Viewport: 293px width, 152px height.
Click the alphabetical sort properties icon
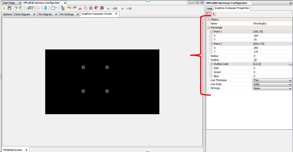[214, 14]
